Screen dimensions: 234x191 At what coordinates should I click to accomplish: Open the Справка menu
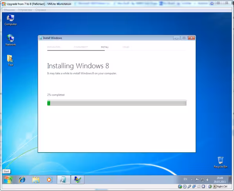coord(40,10)
